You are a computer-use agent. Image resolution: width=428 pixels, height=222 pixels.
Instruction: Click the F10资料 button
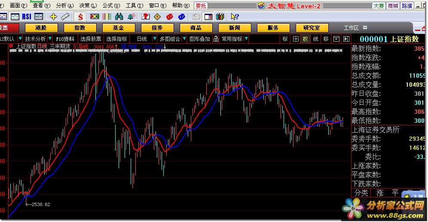tap(65, 39)
